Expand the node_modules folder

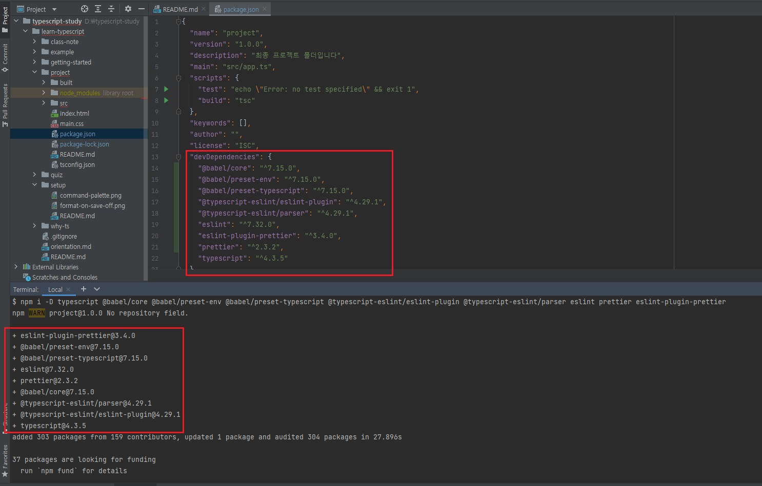point(44,93)
